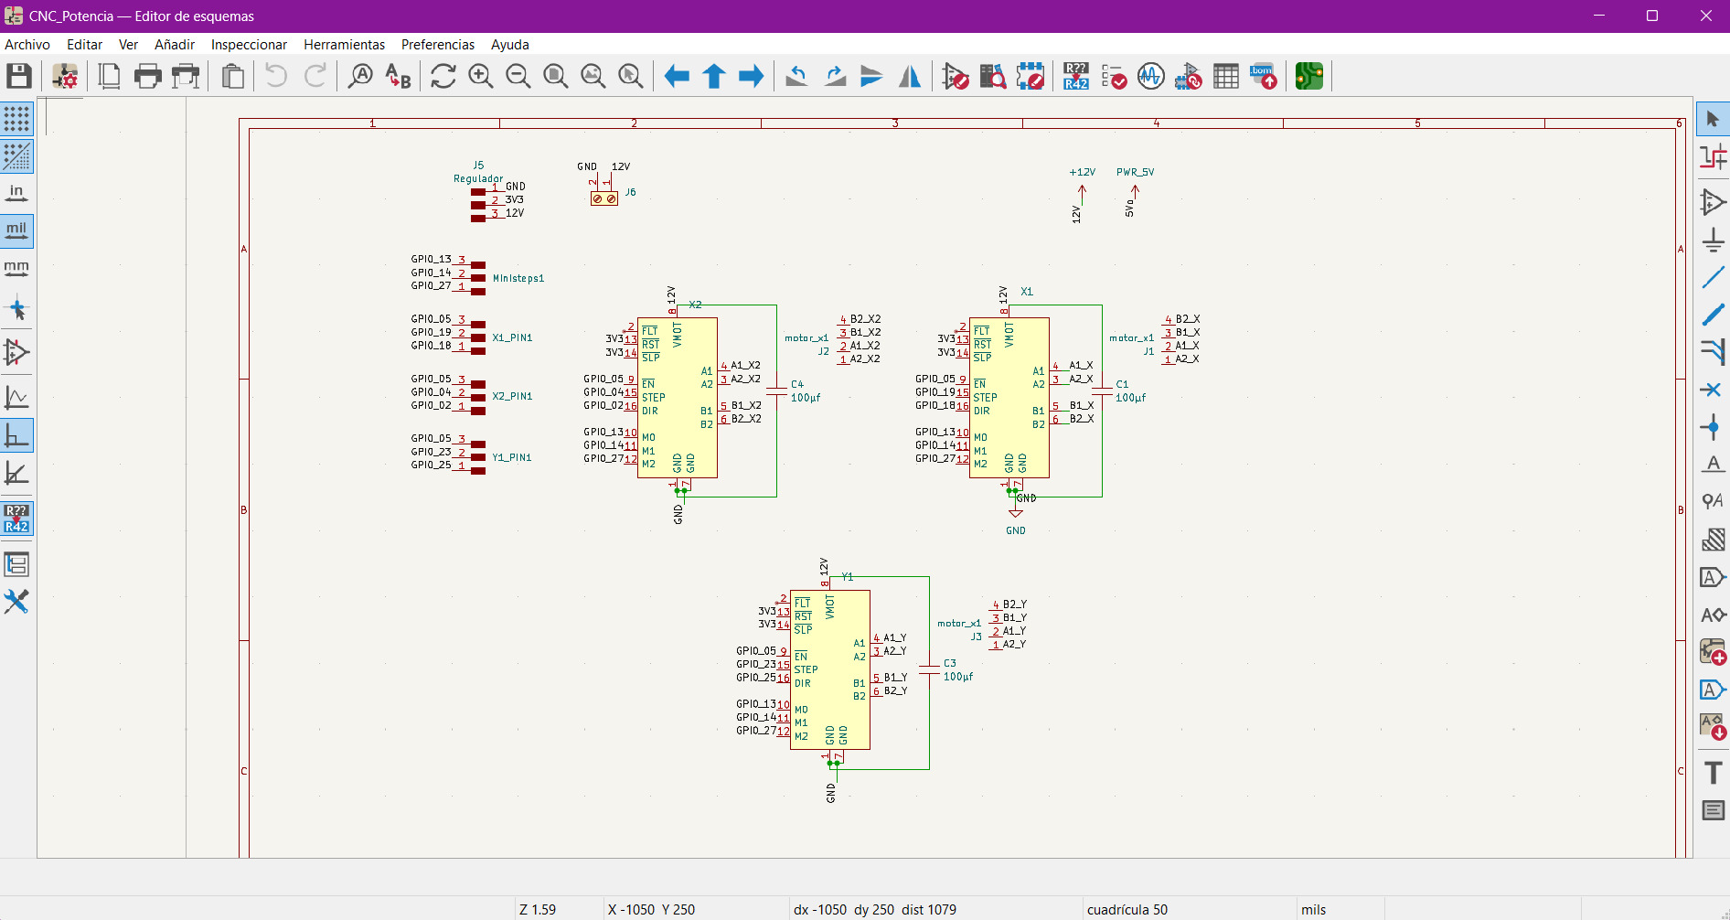Toggle full-window crosshair cursor

(x=17, y=309)
